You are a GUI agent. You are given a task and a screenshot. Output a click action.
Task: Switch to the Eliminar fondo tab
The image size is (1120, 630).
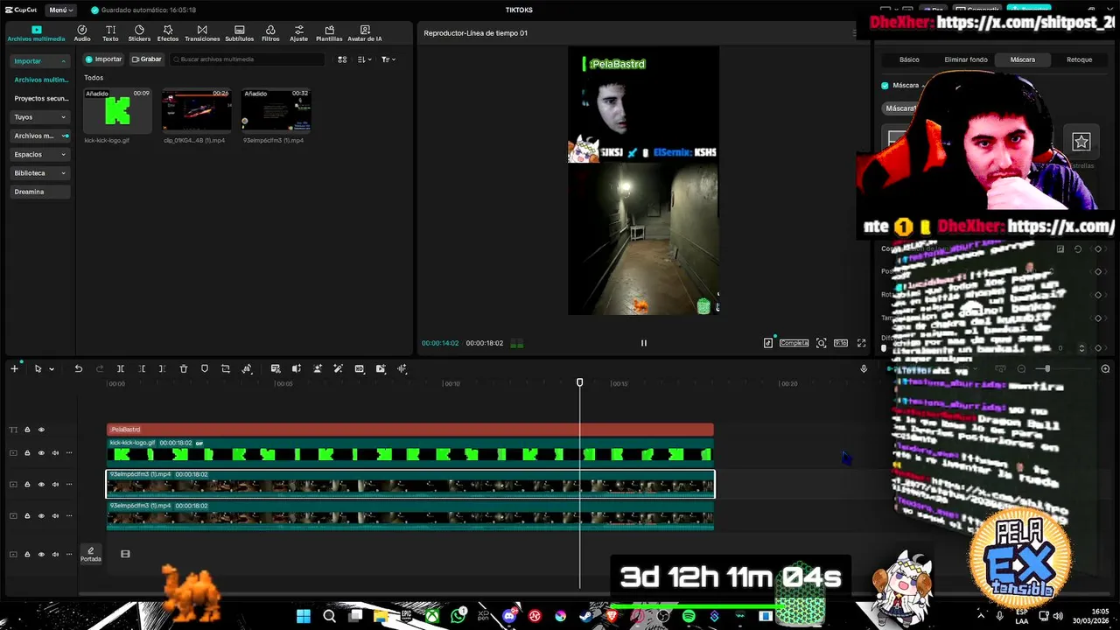coord(966,59)
